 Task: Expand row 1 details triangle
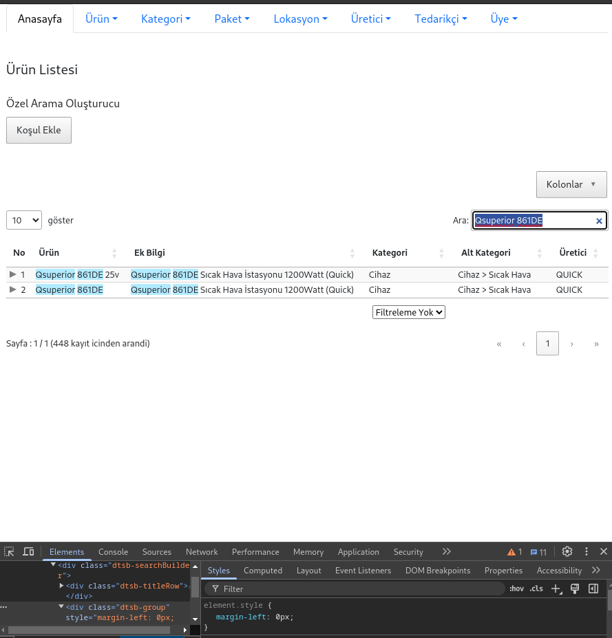[x=12, y=274]
